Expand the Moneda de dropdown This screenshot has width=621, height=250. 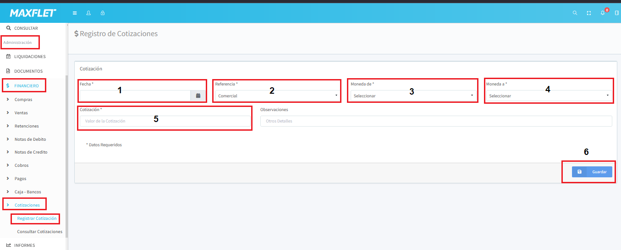412,96
